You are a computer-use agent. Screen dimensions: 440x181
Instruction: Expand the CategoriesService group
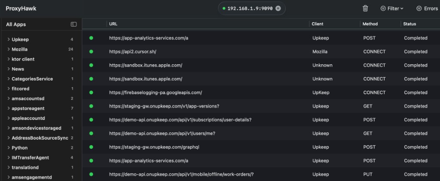[x=9, y=79]
